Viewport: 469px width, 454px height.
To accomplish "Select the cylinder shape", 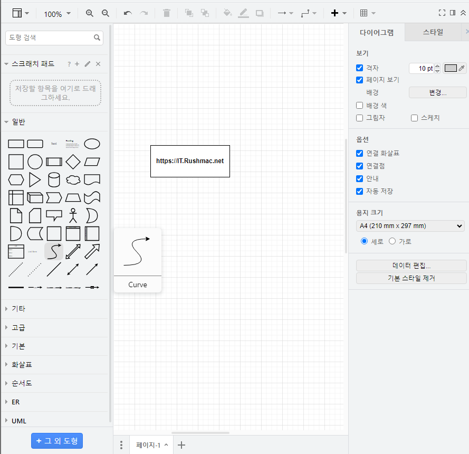I will tap(54, 180).
